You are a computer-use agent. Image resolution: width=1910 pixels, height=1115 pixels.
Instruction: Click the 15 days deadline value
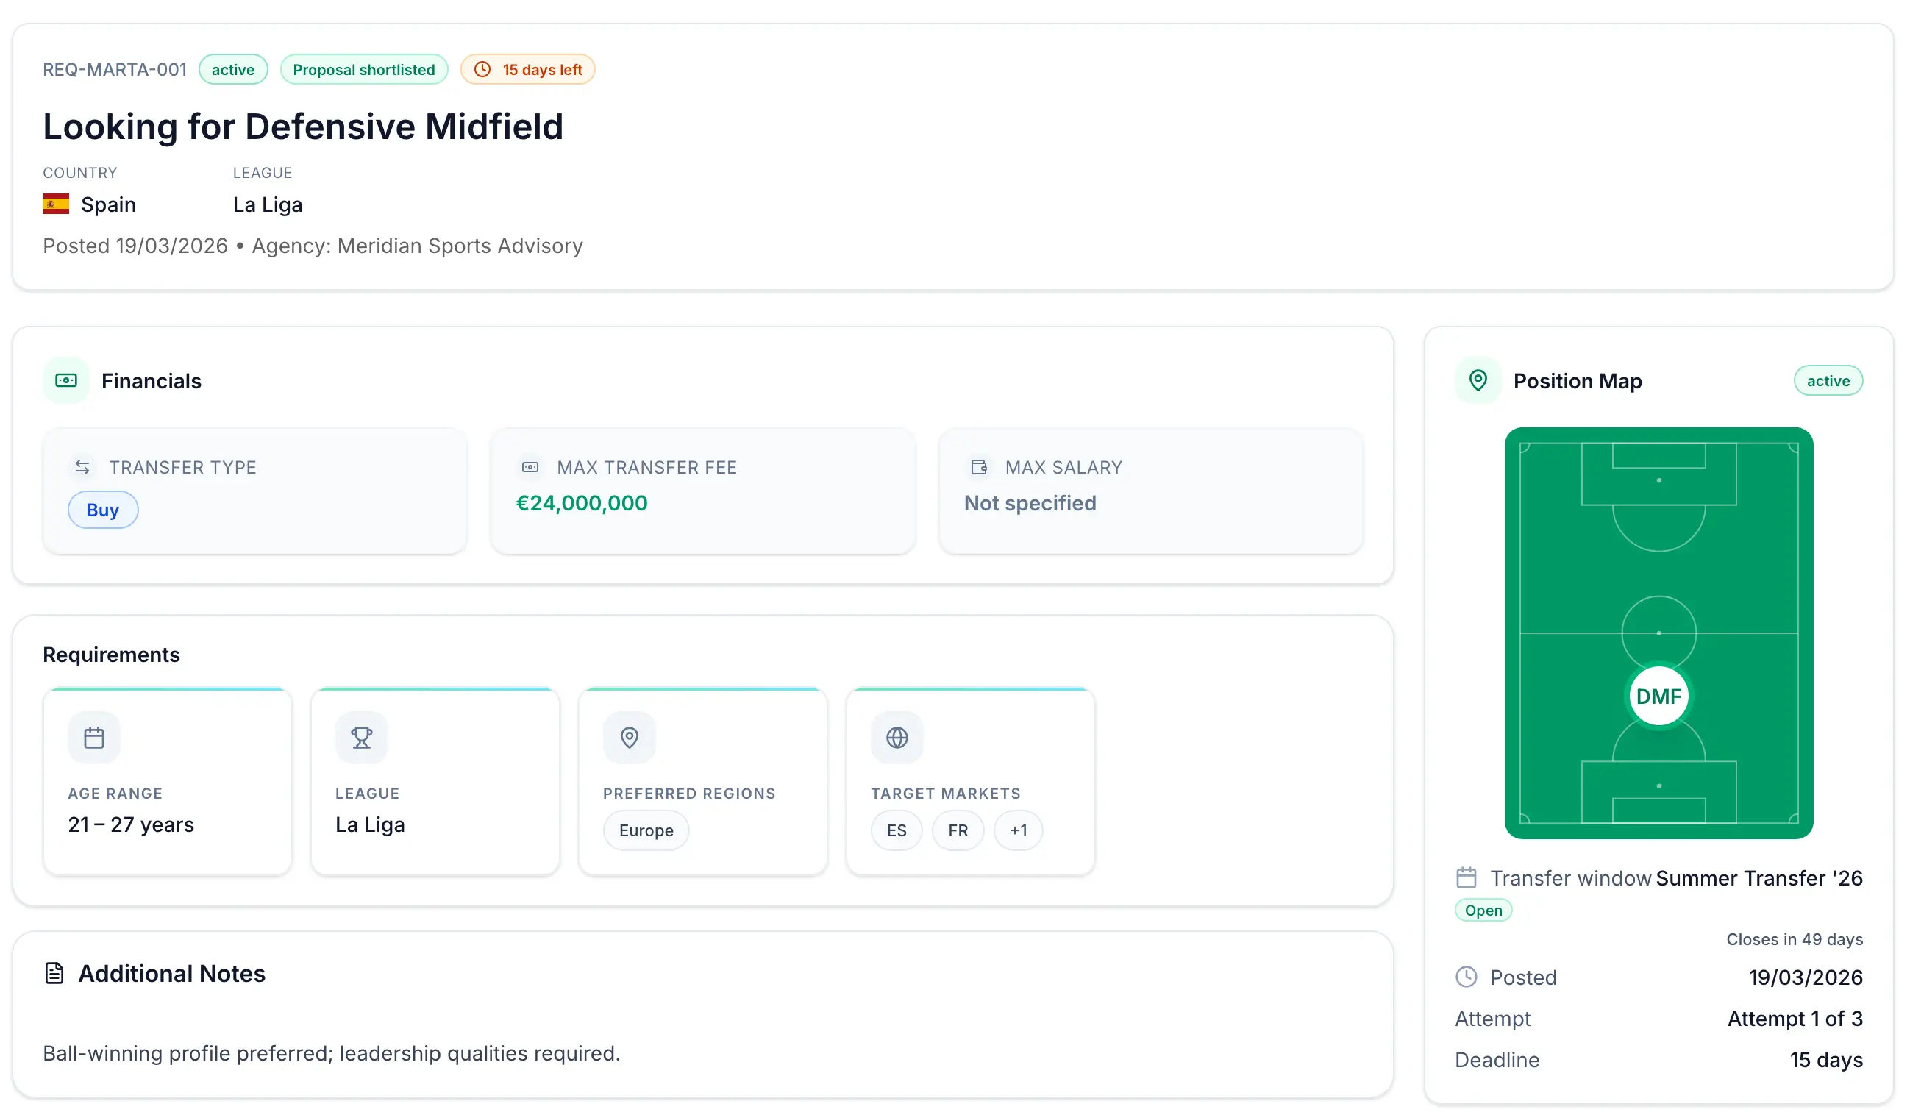(1827, 1060)
